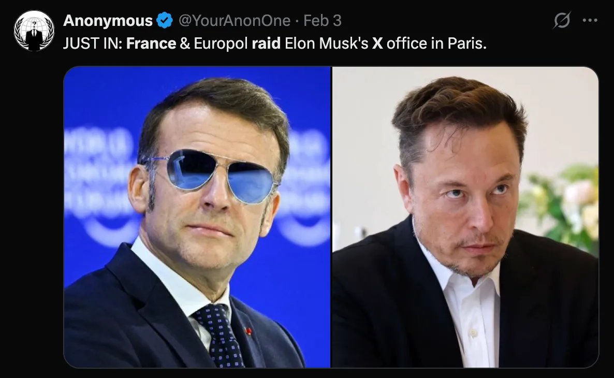This screenshot has height=378, width=614.
Task: Open the Feb 3 timestamp link
Action: tap(322, 20)
